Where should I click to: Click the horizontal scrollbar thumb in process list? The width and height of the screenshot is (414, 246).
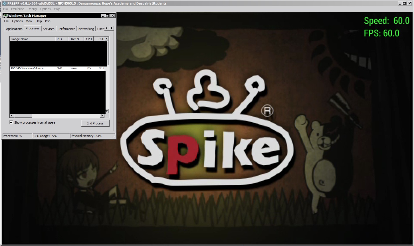(x=23, y=116)
